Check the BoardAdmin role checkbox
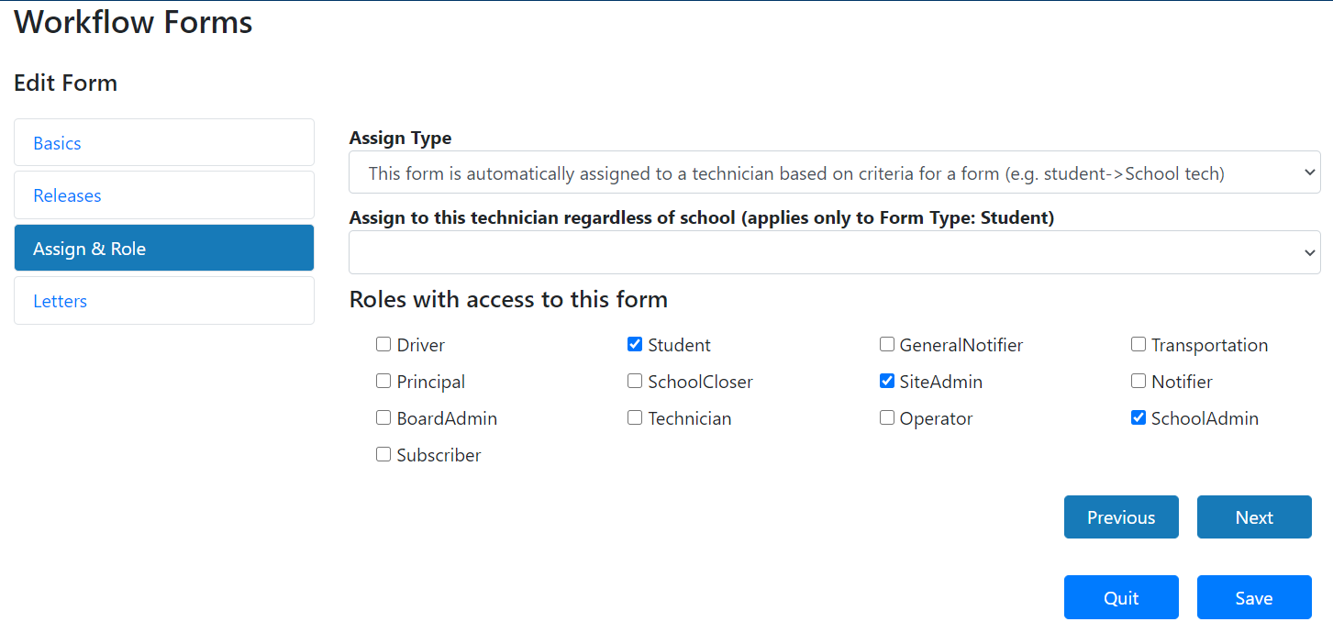This screenshot has height=644, width=1333. click(x=383, y=417)
